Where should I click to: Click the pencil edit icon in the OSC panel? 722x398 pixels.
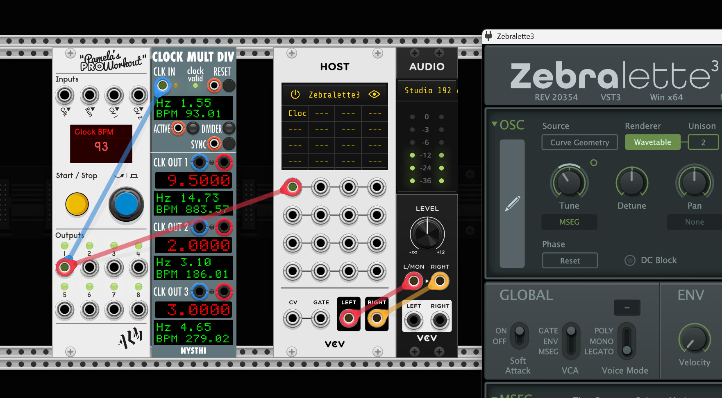point(512,203)
